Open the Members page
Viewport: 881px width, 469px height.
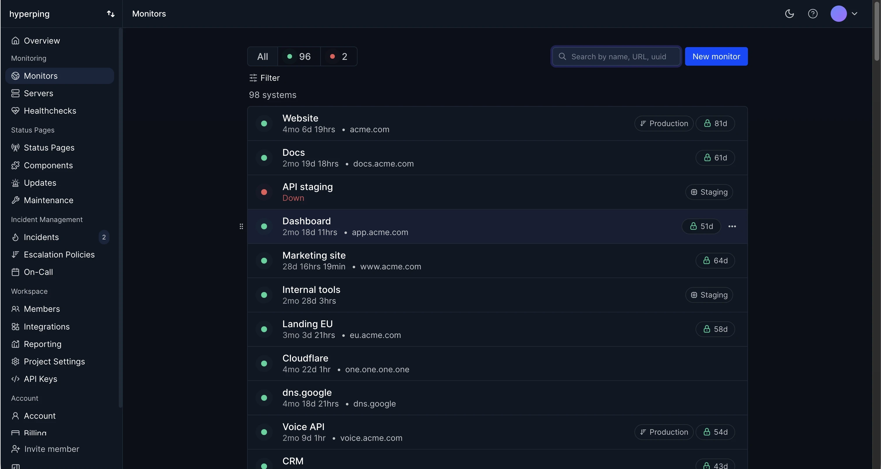click(59, 309)
